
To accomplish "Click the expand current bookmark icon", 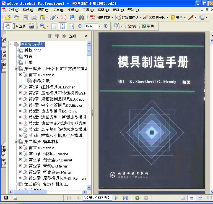I will (x=64, y=36).
